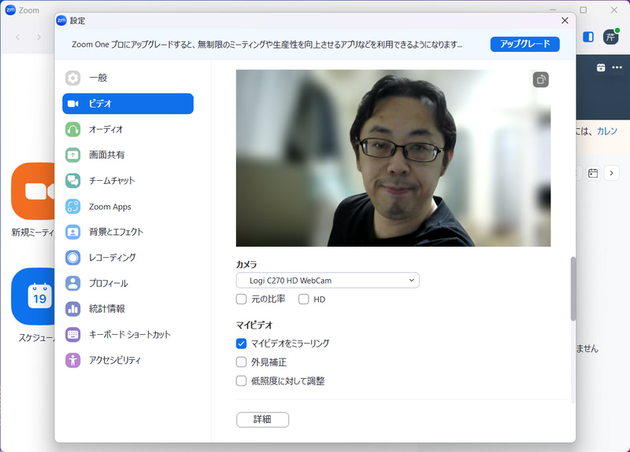Go to next day using right chevron
Image resolution: width=630 pixels, height=452 pixels.
click(x=612, y=173)
